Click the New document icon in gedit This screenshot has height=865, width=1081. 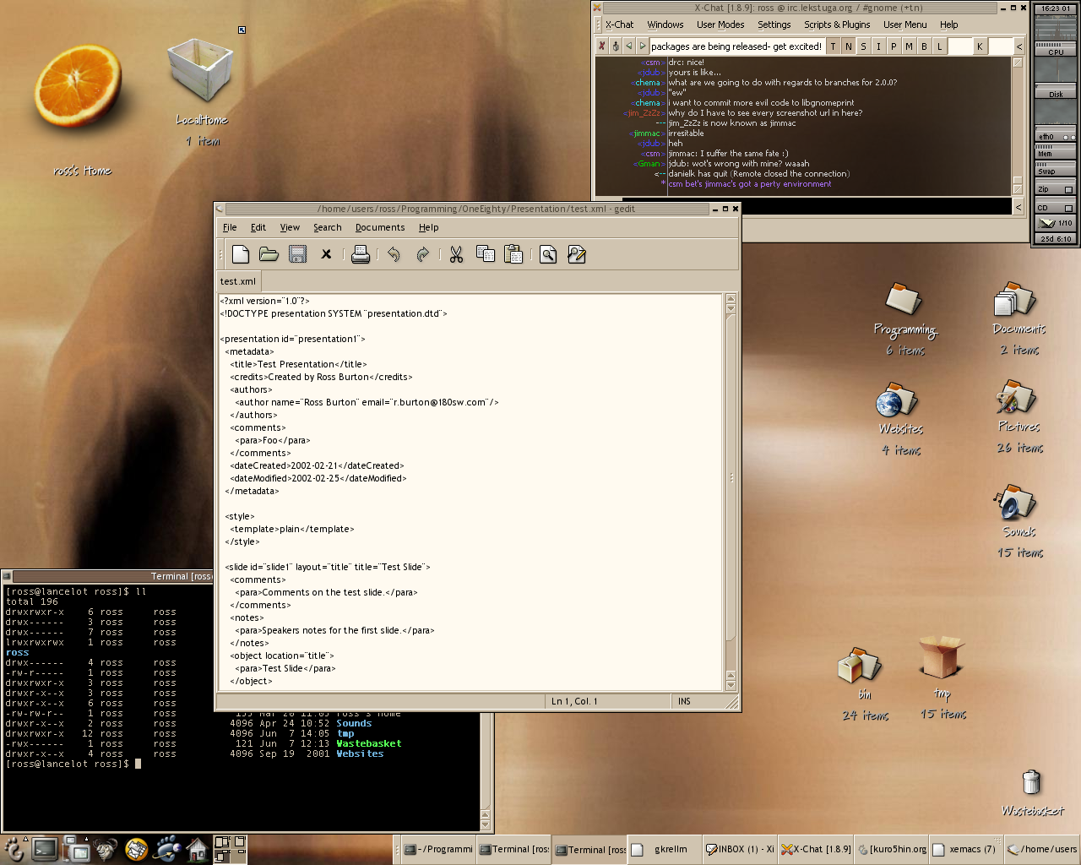pos(241,254)
